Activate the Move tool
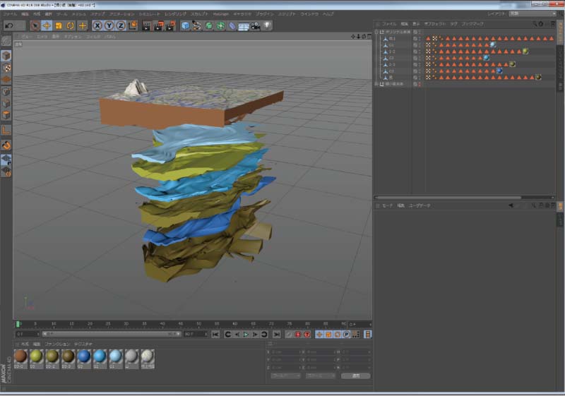The image size is (565, 396). (47, 25)
